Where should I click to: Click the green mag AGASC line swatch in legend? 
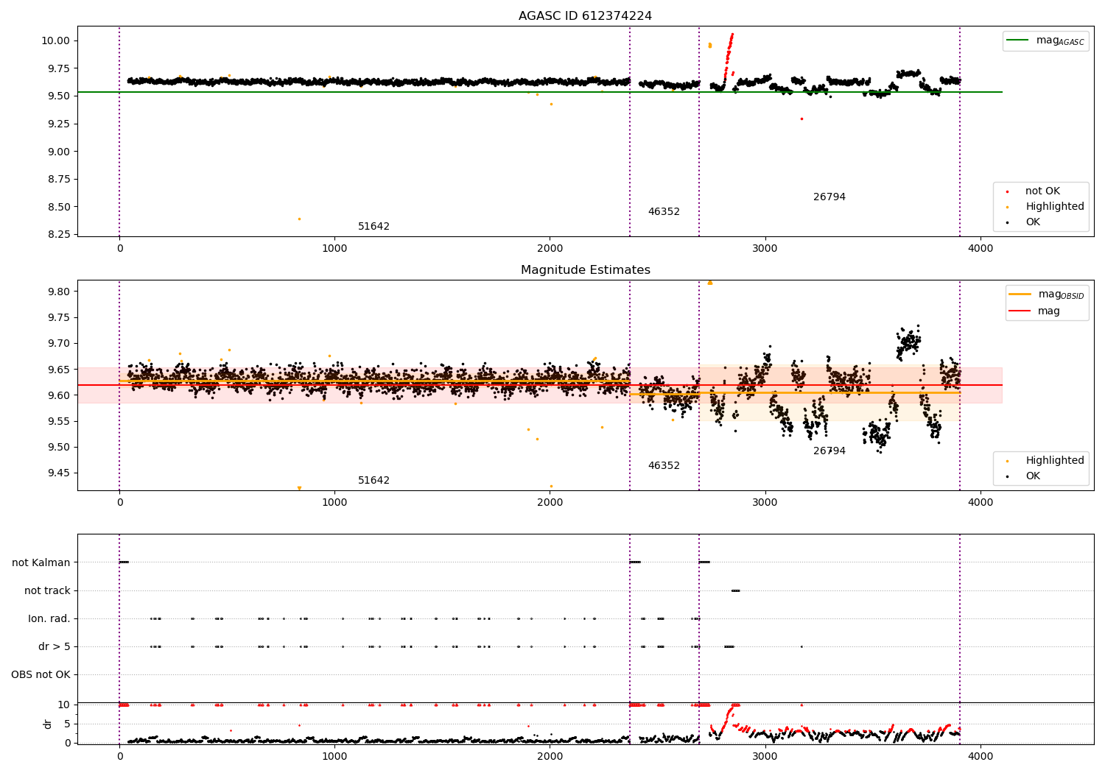click(x=1017, y=40)
